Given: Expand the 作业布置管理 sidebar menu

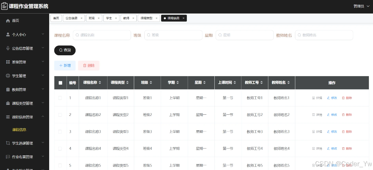Looking at the screenshot, I should [x=43, y=156].
